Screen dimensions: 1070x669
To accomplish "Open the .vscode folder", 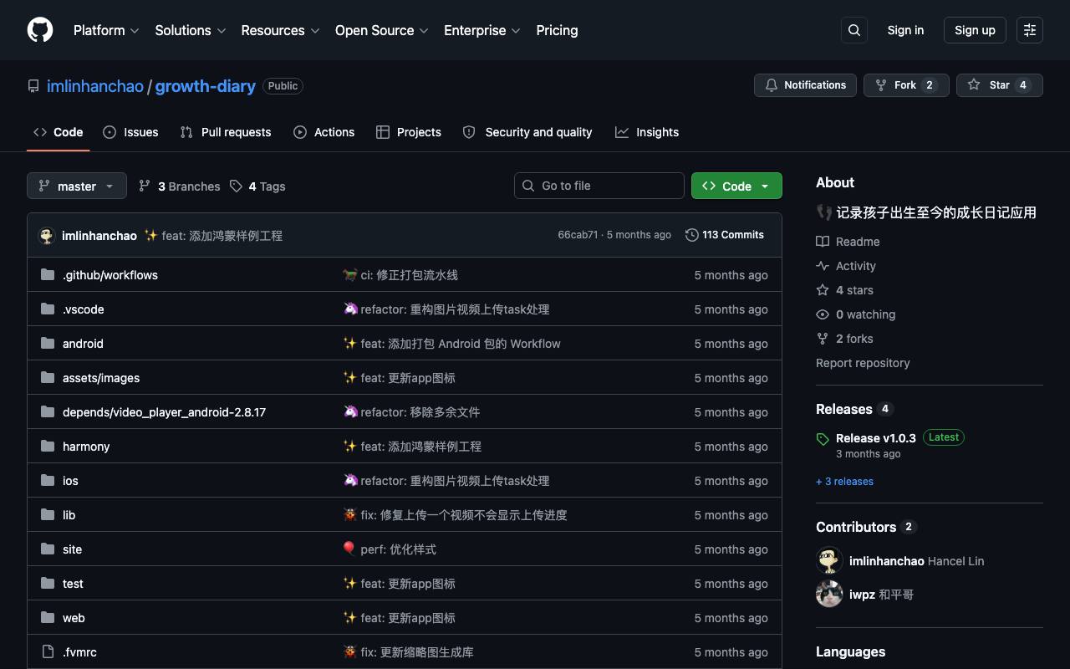I will pos(84,309).
